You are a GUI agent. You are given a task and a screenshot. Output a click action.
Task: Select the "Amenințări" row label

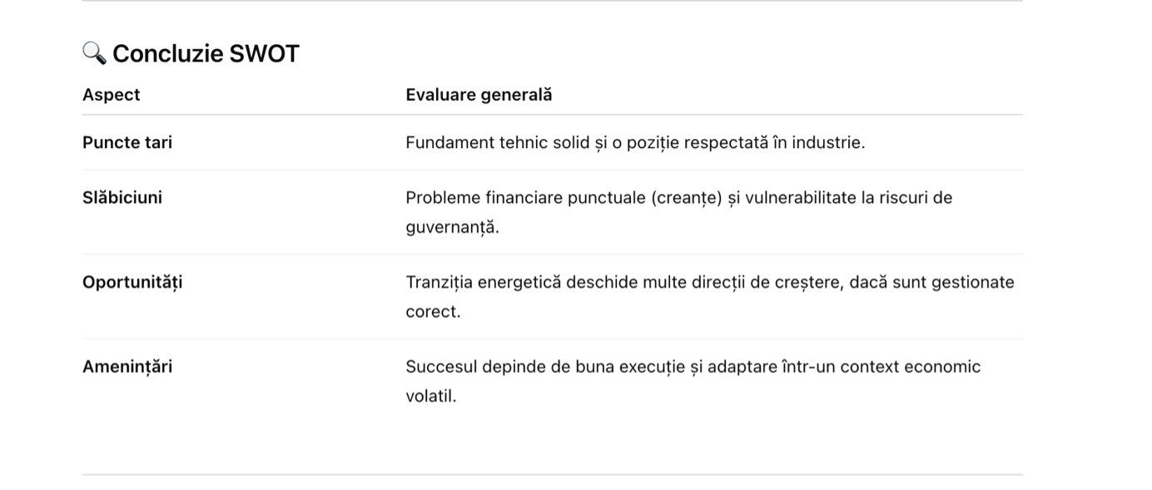point(127,367)
